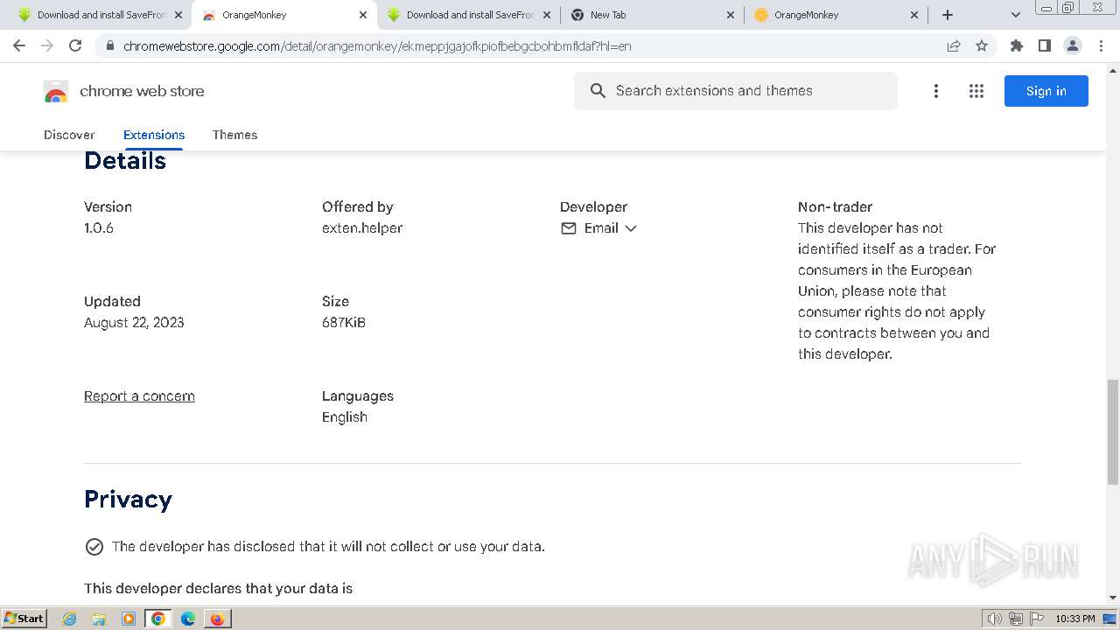Click the Action Center flag icon
Image resolution: width=1120 pixels, height=630 pixels.
point(1037,619)
